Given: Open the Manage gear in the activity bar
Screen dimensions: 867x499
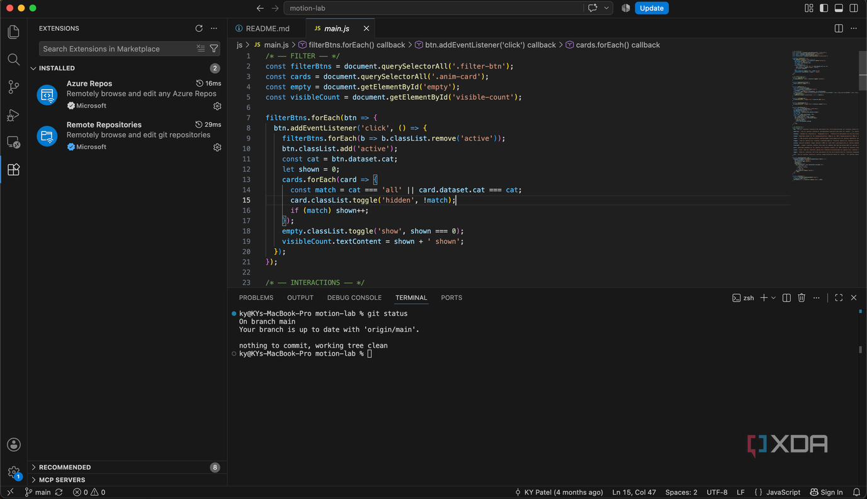Looking at the screenshot, I should click(13, 473).
